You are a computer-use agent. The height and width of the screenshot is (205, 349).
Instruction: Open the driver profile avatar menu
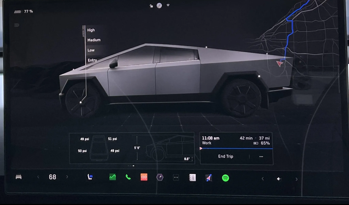(159, 5)
